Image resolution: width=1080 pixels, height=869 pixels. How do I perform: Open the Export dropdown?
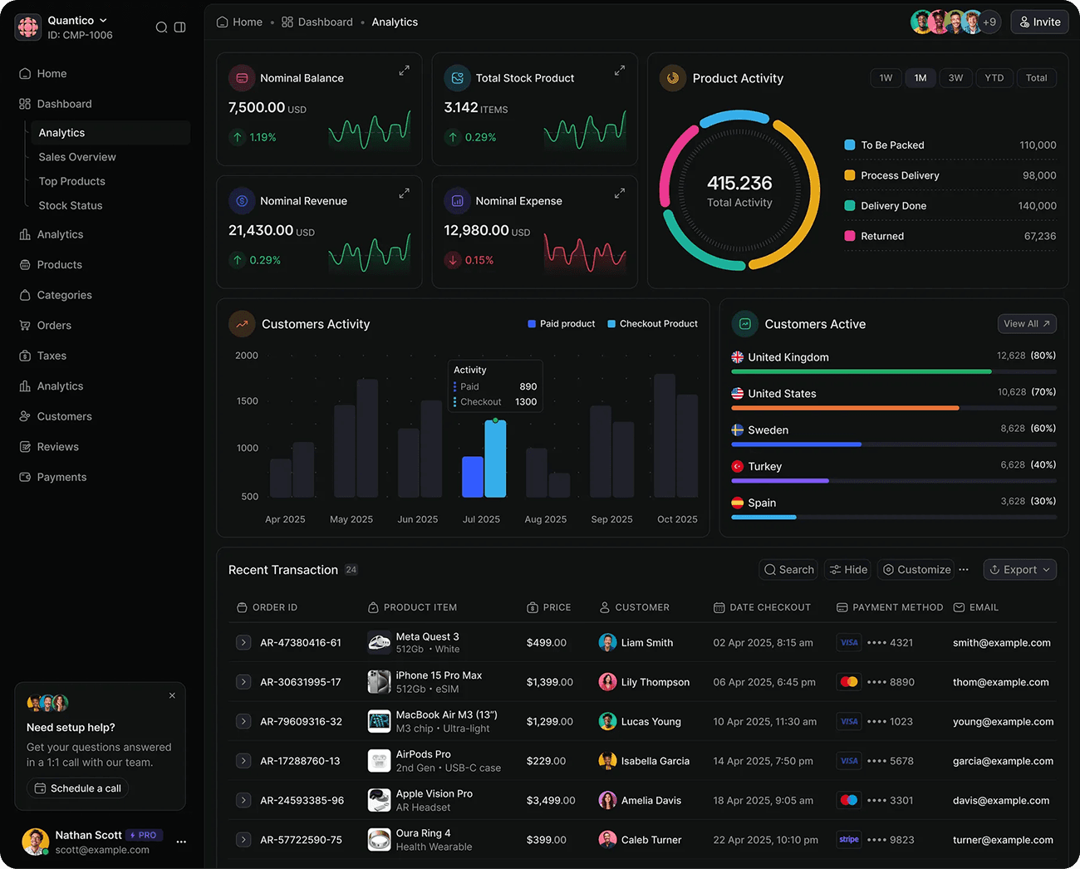click(1019, 569)
